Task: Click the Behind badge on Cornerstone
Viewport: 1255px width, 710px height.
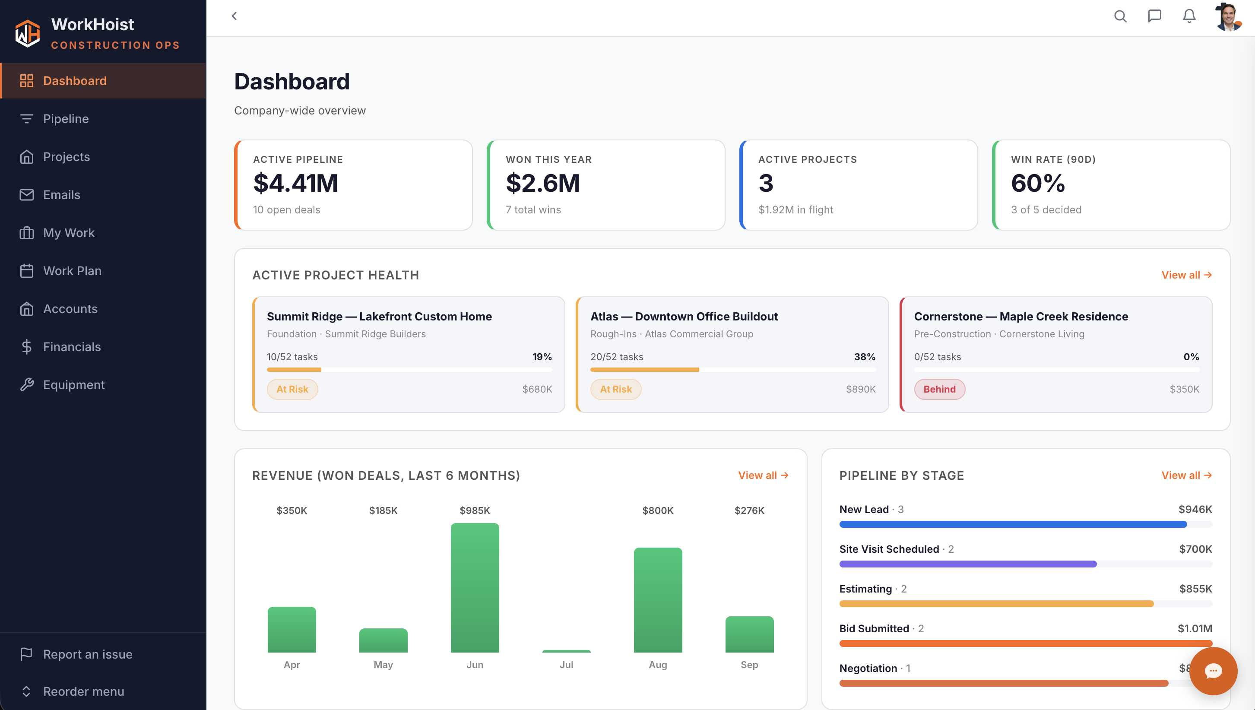Action: [x=940, y=389]
